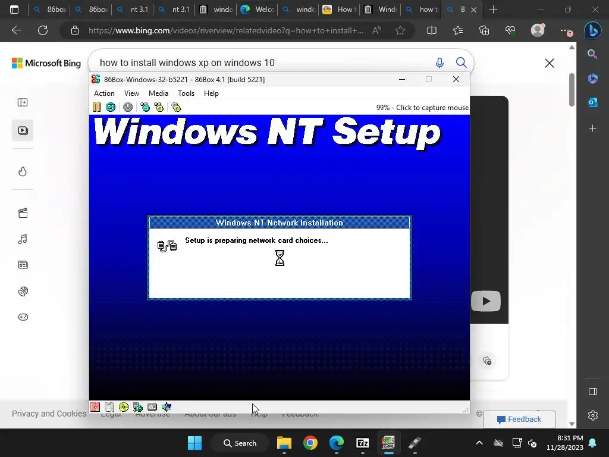The image size is (609, 457).
Task: Click taskbar Search box
Action: 240,443
